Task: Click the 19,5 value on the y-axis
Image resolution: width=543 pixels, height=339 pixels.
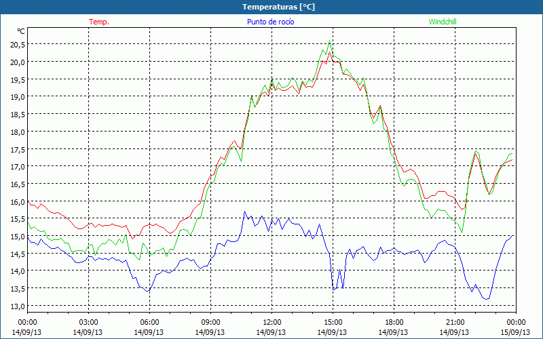Action: pos(18,79)
